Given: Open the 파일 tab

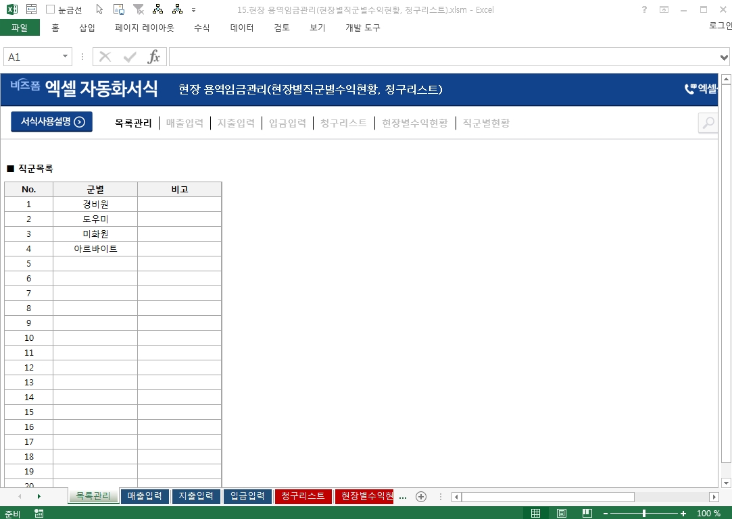Looking at the screenshot, I should (x=20, y=28).
